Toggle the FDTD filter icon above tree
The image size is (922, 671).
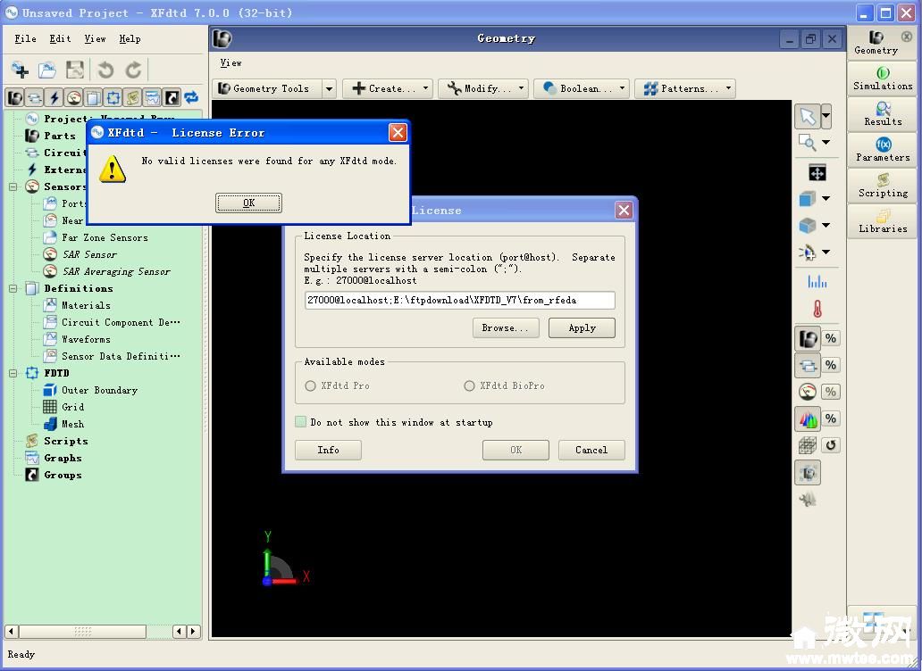pos(113,97)
